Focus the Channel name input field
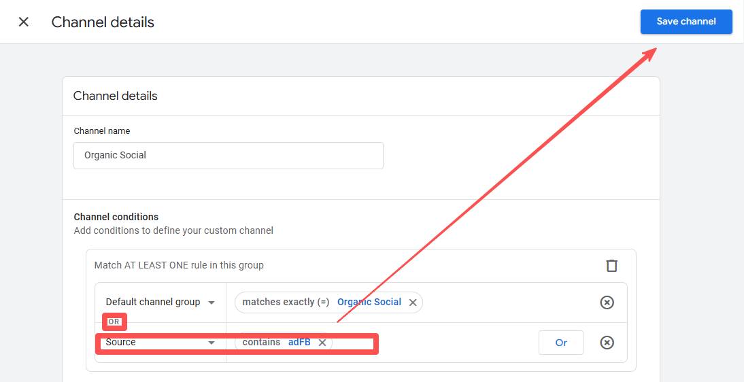Viewport: 744px width, 382px height. [x=228, y=155]
